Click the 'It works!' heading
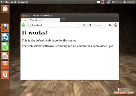136x96 pixels. click(35, 33)
